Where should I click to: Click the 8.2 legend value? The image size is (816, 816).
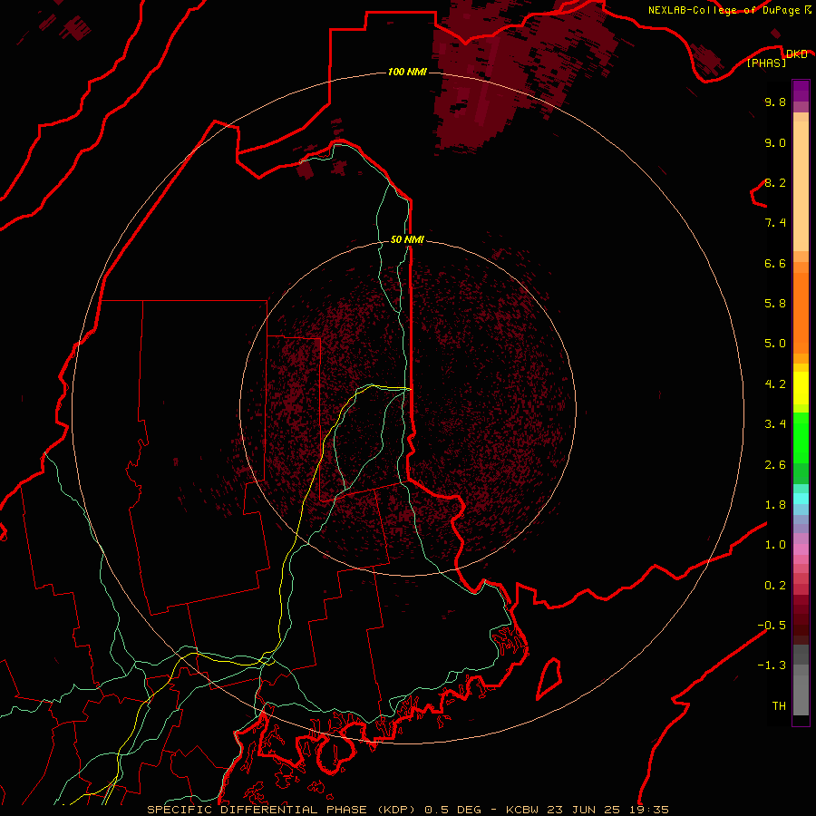pos(775,182)
